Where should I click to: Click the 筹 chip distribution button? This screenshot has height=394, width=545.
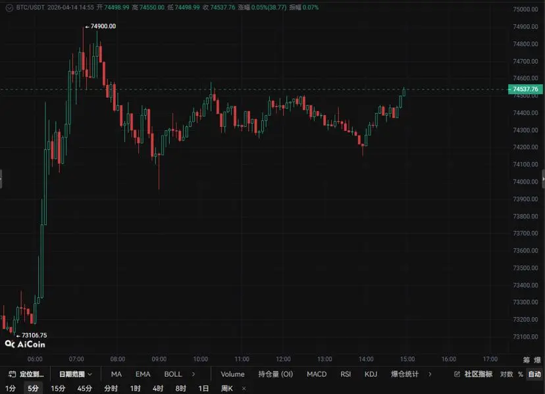[x=527, y=360]
